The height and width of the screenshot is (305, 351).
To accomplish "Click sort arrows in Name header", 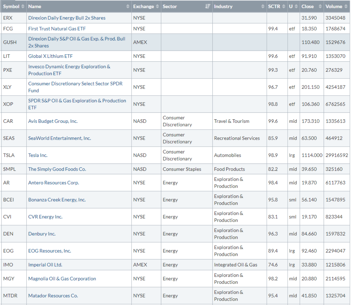I will point(128,6).
